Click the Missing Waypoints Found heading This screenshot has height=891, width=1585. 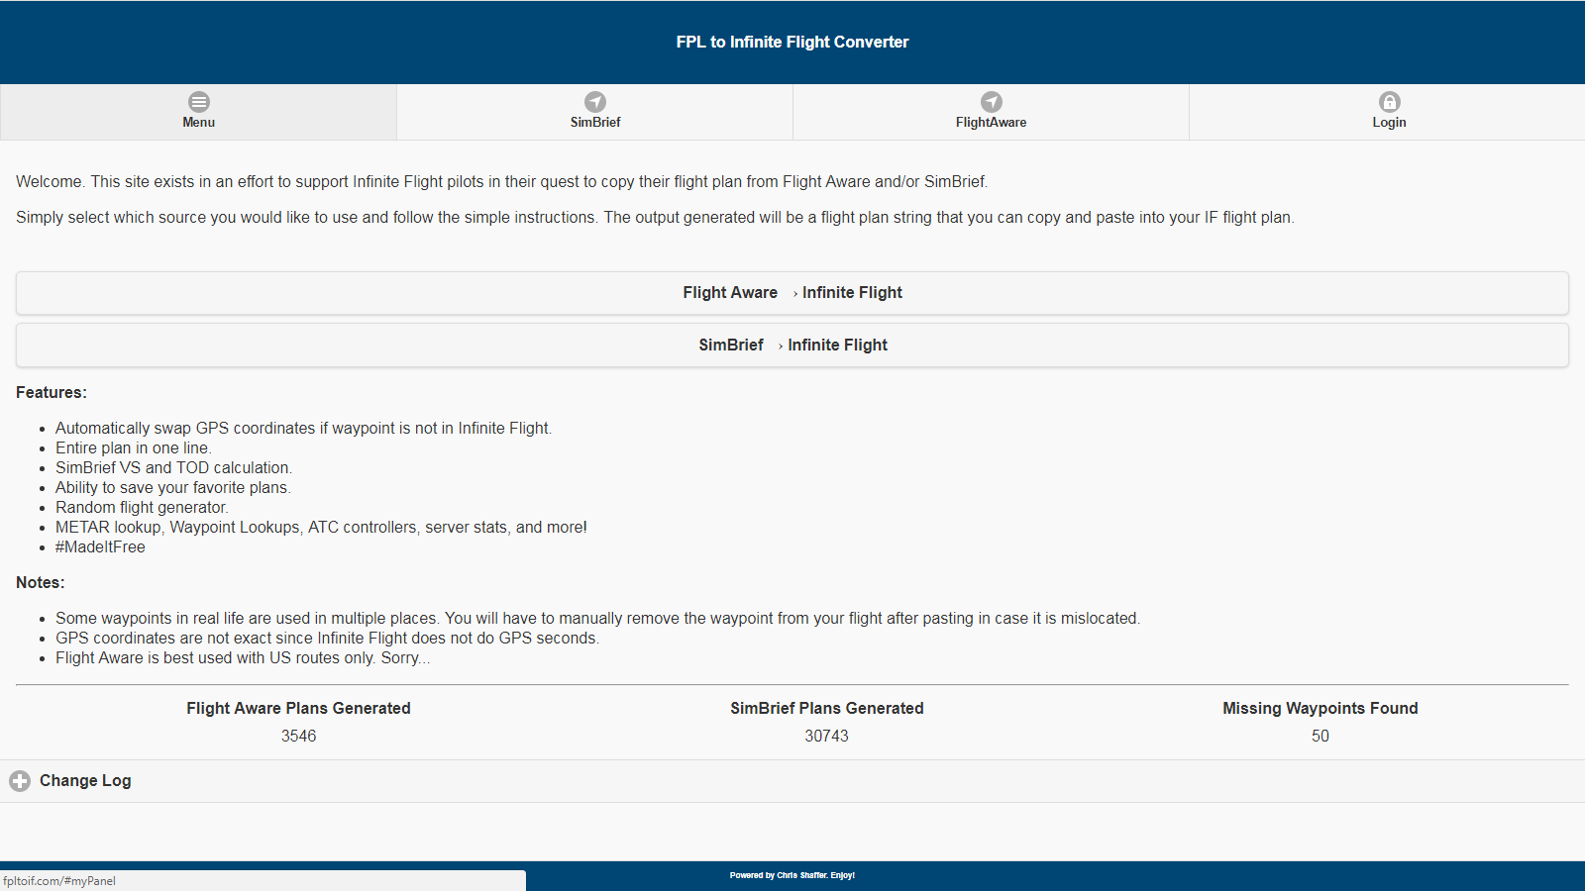(1321, 708)
